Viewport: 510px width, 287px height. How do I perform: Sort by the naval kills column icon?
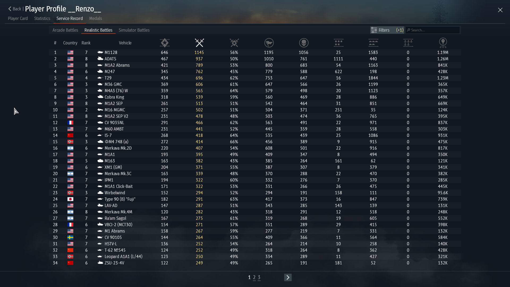(x=408, y=43)
